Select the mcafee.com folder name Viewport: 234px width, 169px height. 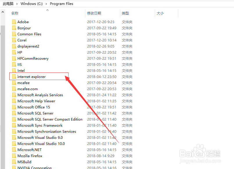(x=28, y=89)
